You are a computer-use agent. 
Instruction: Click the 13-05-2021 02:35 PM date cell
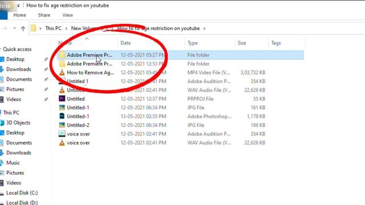pos(143,116)
